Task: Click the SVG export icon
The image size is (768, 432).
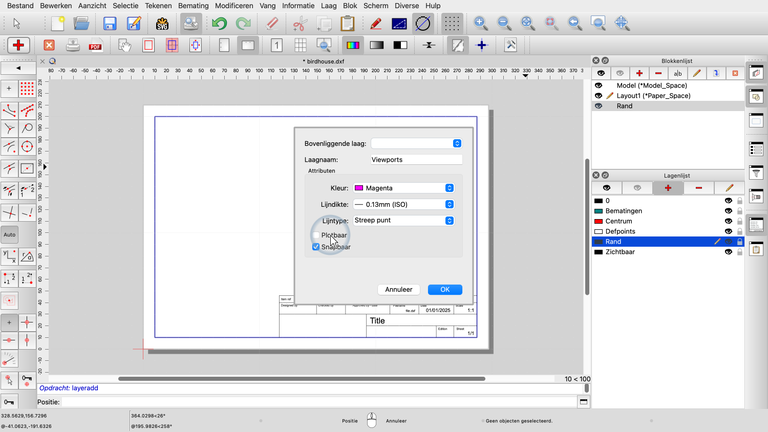Action: click(162, 24)
